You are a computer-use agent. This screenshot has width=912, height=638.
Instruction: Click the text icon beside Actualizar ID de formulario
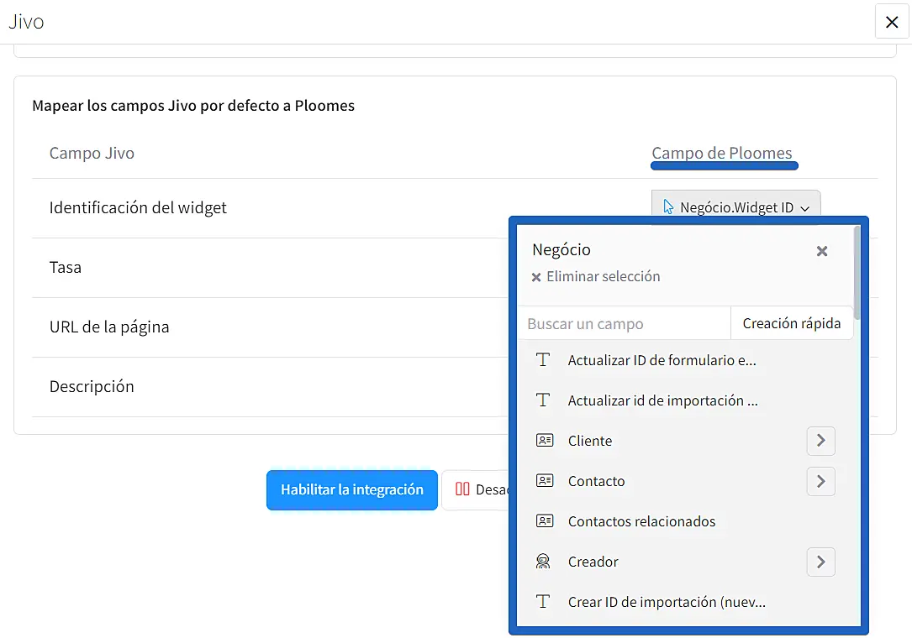(x=544, y=360)
